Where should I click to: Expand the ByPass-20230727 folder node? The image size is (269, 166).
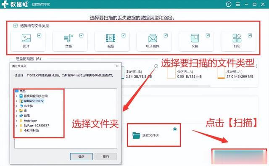(16, 126)
